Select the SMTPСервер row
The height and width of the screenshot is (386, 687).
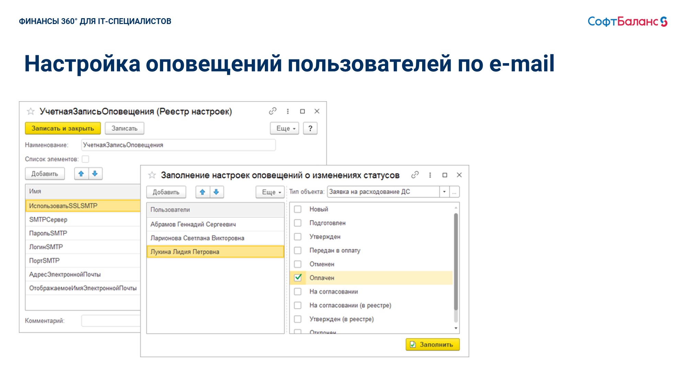[x=83, y=220]
